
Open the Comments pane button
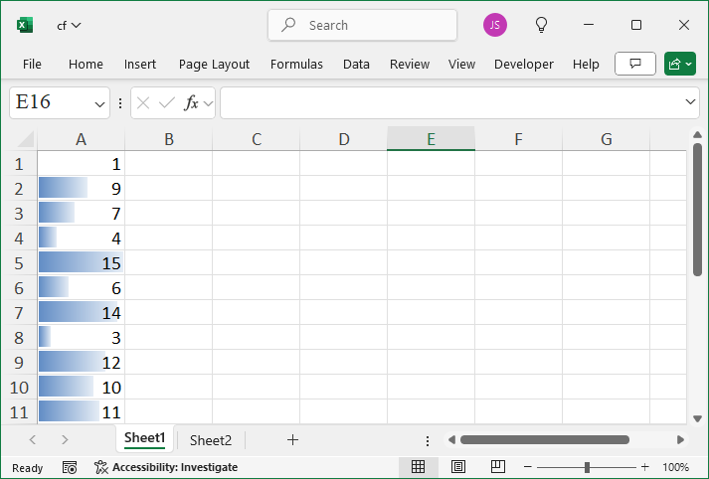(634, 64)
